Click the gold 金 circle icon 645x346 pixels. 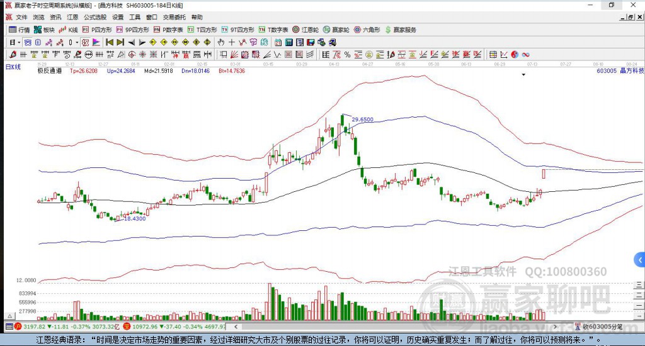(x=369, y=54)
